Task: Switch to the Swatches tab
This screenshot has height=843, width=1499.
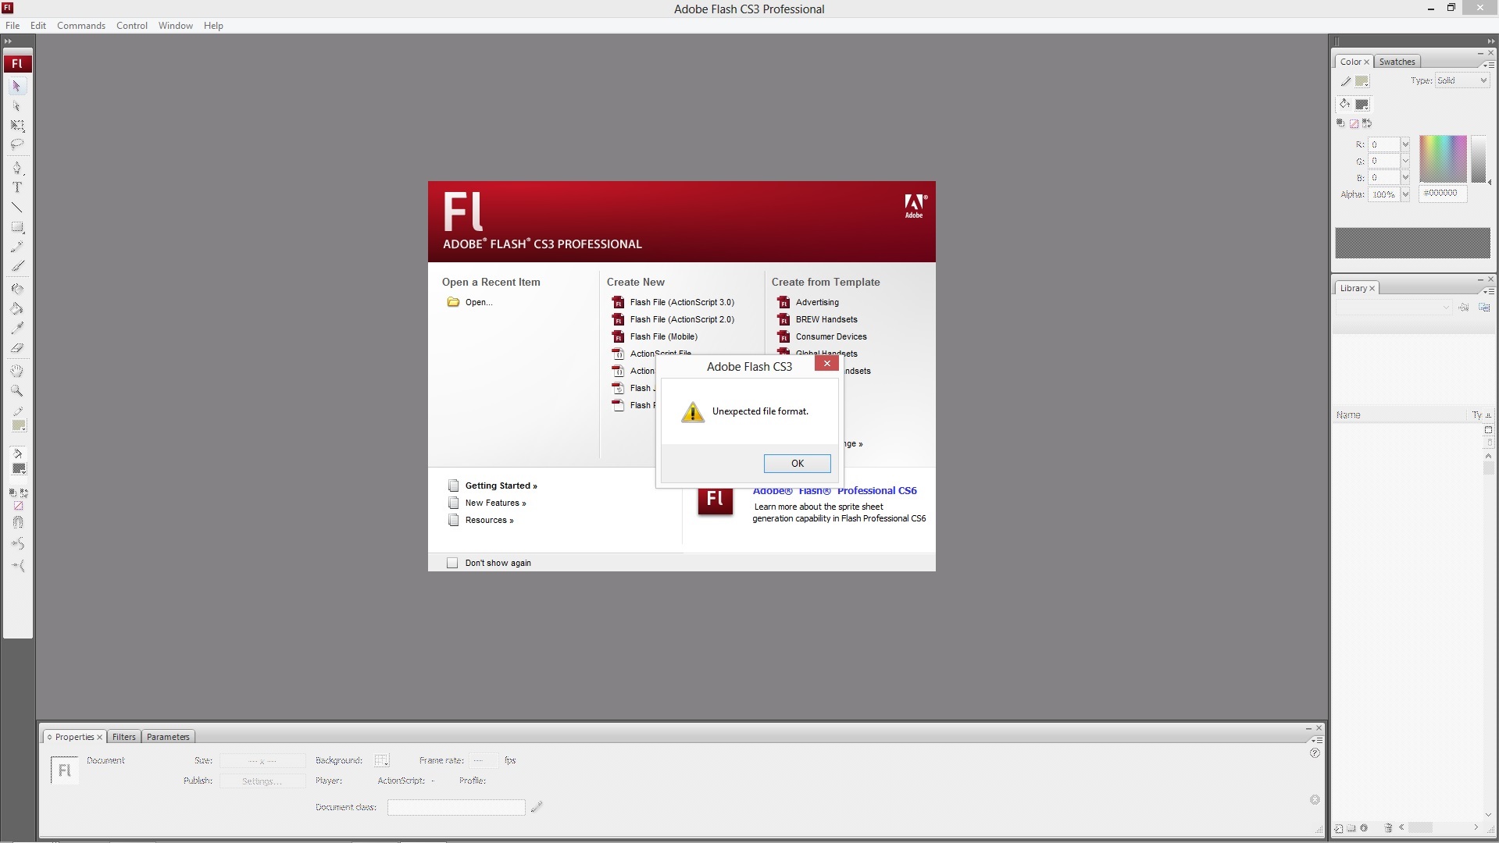Action: click(x=1397, y=62)
